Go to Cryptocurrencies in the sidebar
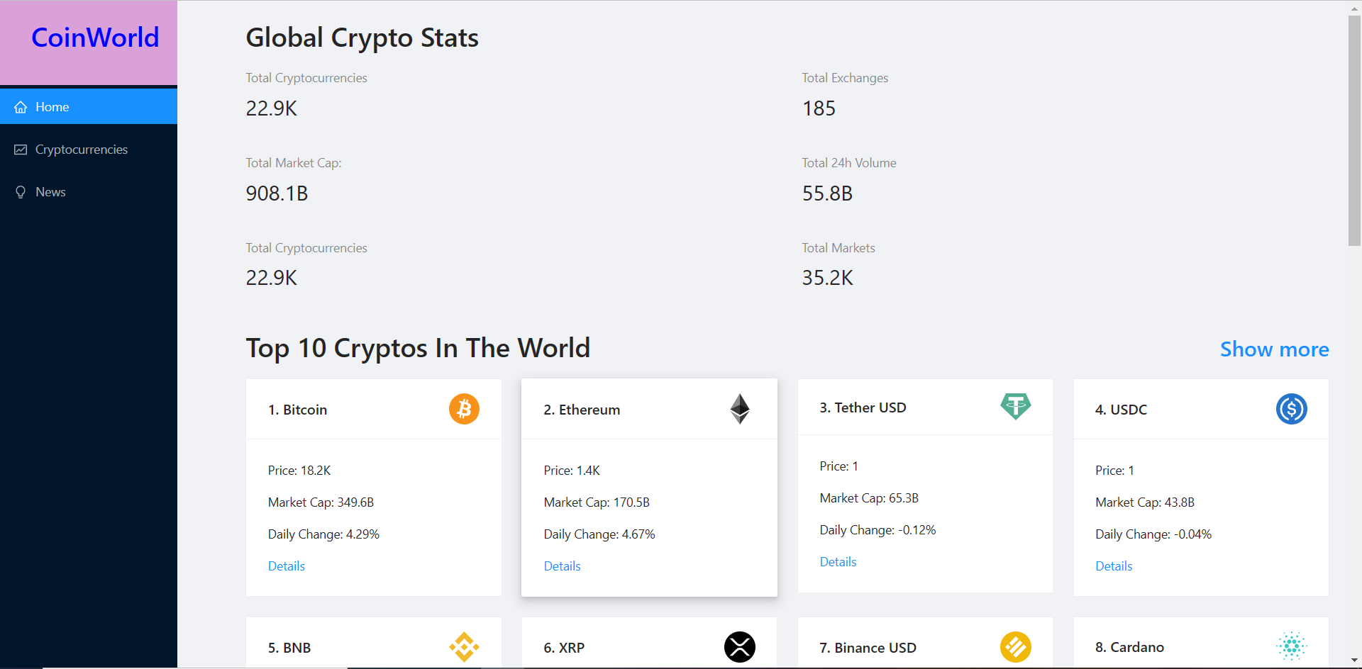Image resolution: width=1362 pixels, height=669 pixels. tap(82, 150)
